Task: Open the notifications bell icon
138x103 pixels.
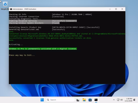Action: click(x=134, y=100)
